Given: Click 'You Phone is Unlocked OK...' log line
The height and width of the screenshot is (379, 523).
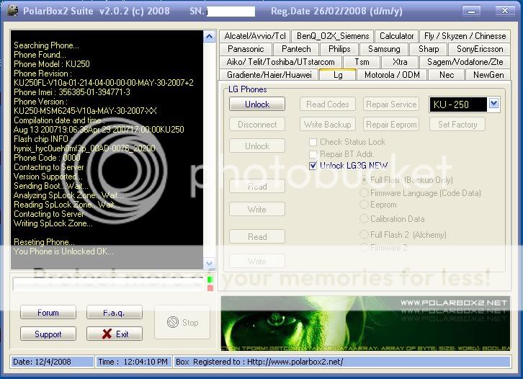Looking at the screenshot, I should [63, 251].
